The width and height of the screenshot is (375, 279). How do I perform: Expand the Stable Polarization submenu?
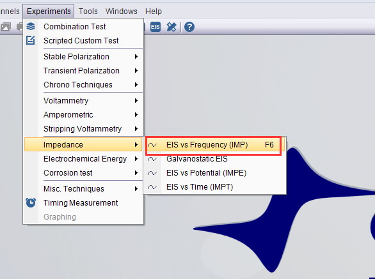[x=83, y=57]
